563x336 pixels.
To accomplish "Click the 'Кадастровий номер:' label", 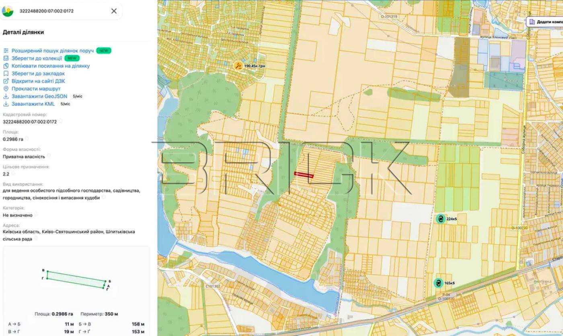I will point(25,115).
